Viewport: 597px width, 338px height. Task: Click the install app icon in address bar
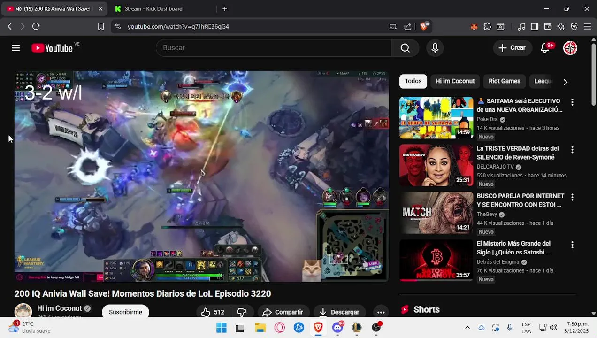[393, 27]
